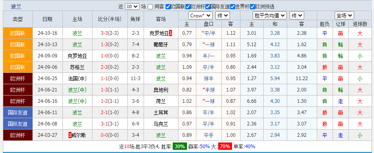Click handicap 平手 in the 威尔斯 row
374x153 pixels.
209,135
